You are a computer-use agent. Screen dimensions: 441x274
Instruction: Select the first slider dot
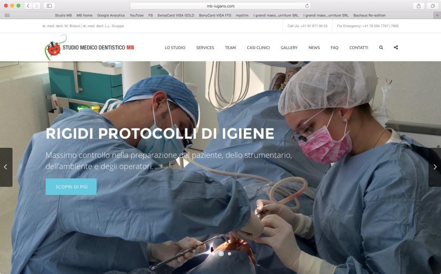point(213,254)
